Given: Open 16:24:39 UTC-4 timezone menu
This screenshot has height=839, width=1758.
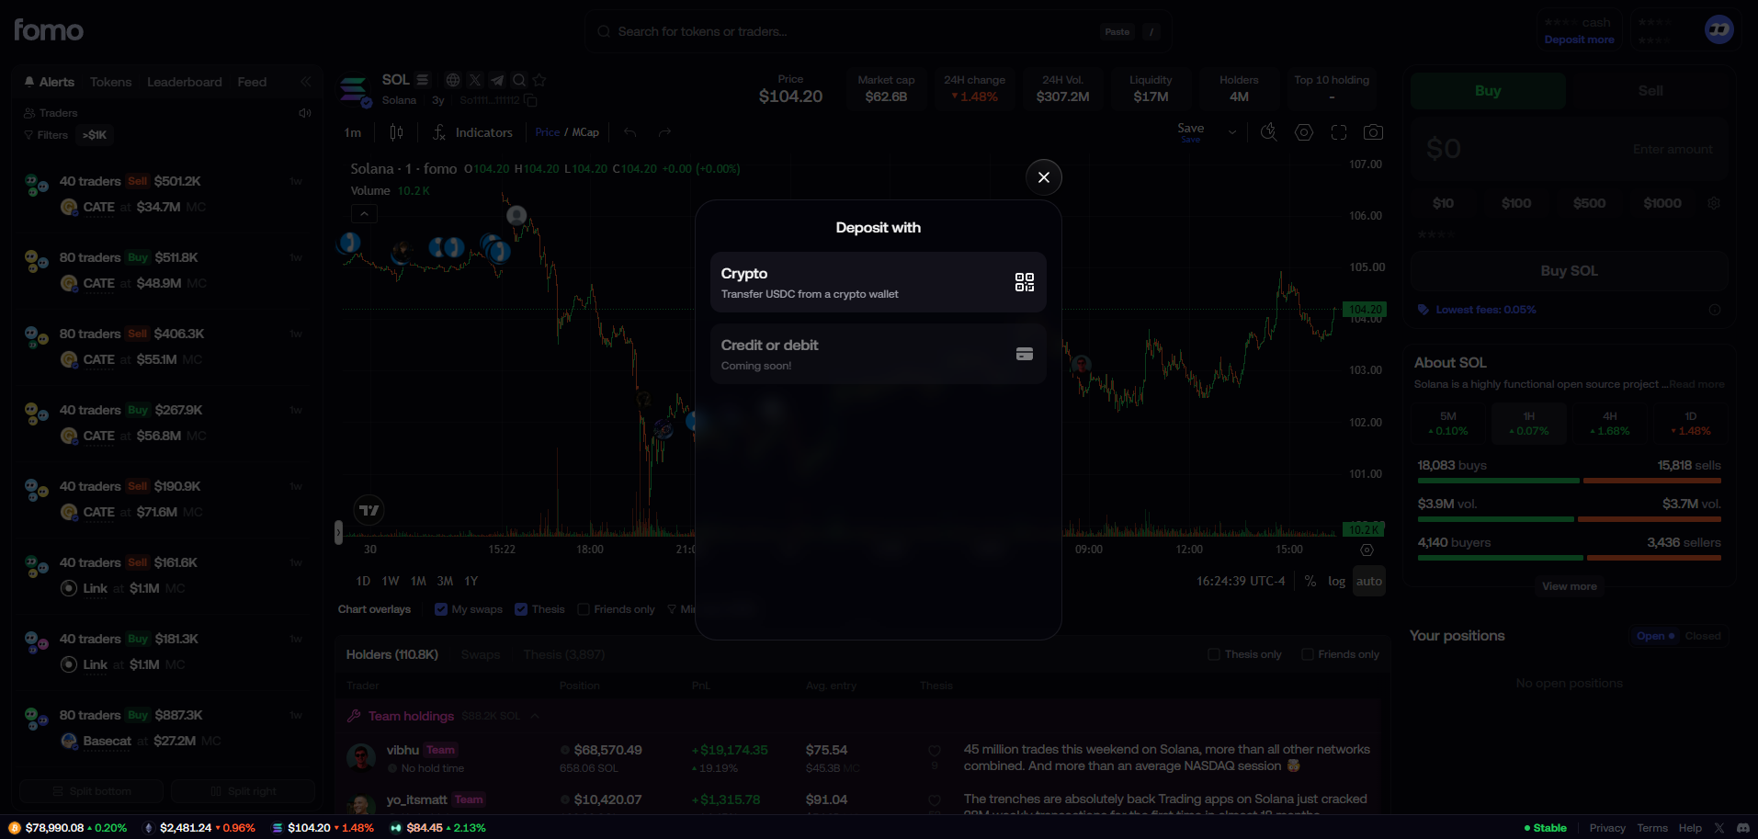Looking at the screenshot, I should tap(1240, 581).
